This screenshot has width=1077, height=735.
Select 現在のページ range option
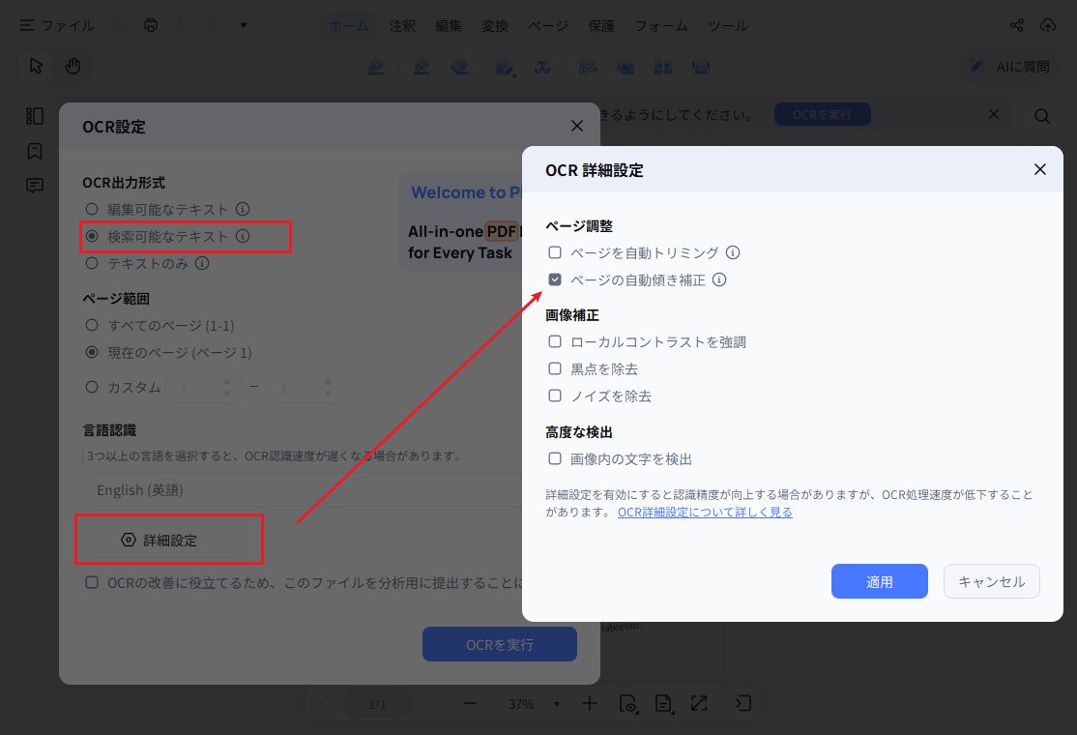click(91, 352)
